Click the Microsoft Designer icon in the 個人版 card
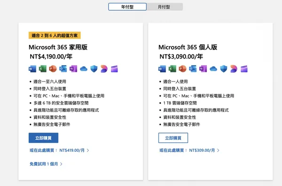 [234, 69]
